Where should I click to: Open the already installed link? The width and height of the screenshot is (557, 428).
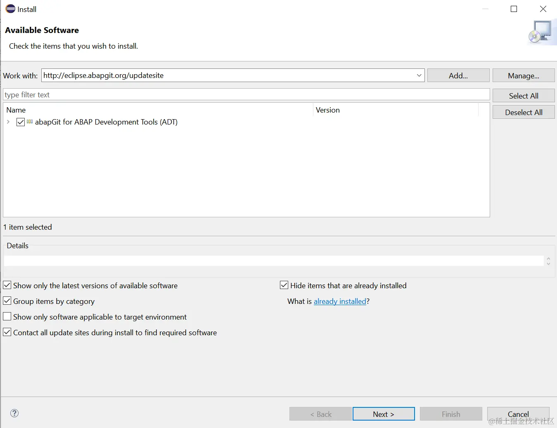click(340, 301)
